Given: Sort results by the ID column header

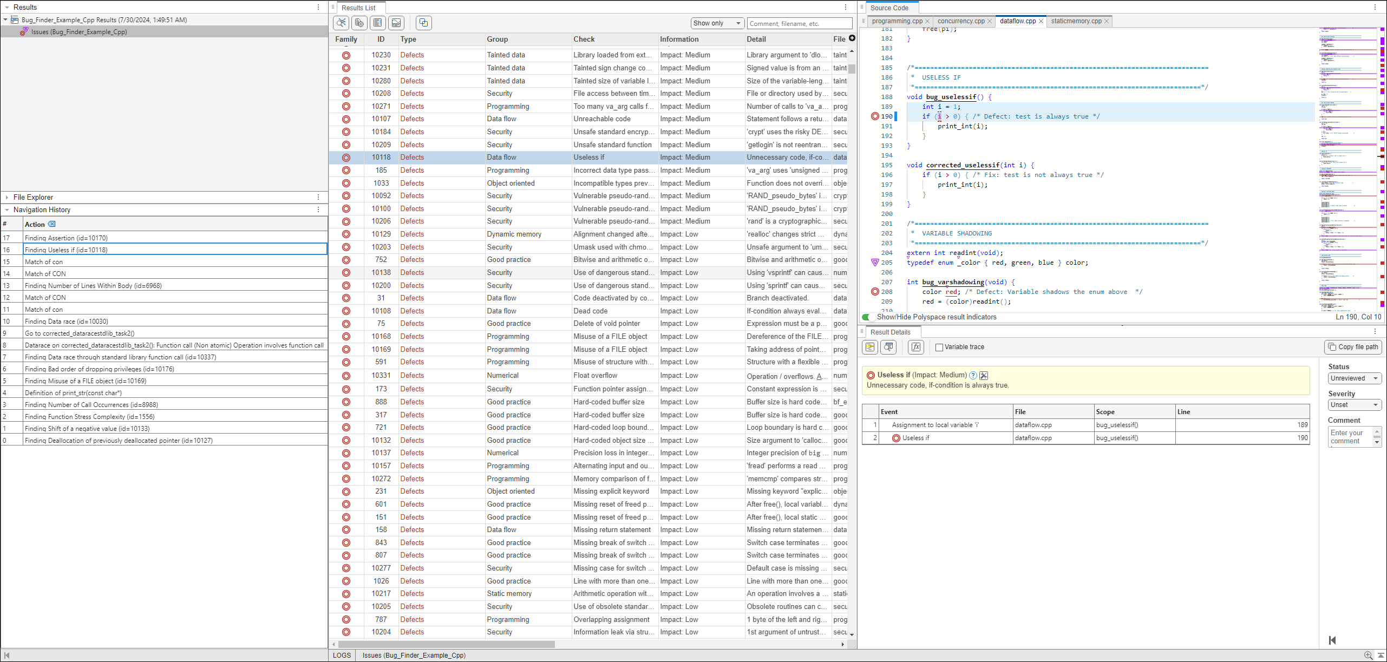Looking at the screenshot, I should [381, 39].
